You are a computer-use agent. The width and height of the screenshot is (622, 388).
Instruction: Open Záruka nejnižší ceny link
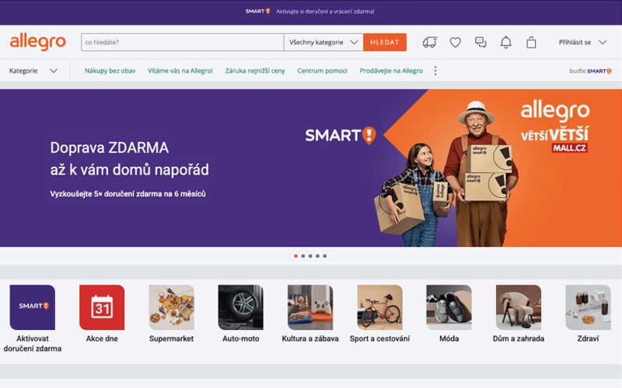click(255, 71)
